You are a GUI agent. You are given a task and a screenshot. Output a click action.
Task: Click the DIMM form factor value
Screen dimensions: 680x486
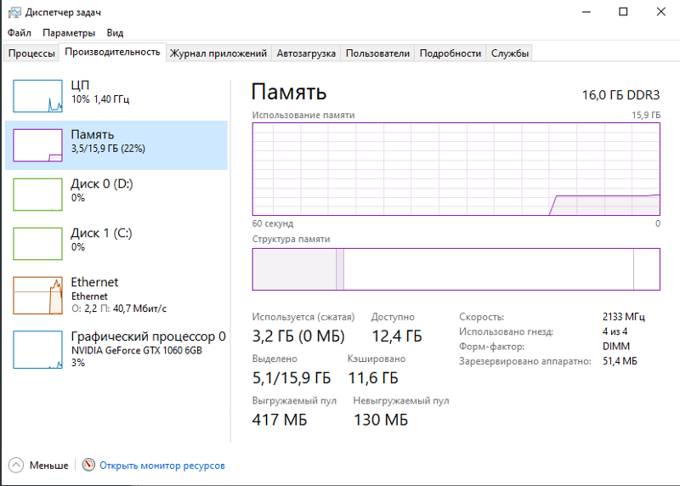tap(616, 347)
